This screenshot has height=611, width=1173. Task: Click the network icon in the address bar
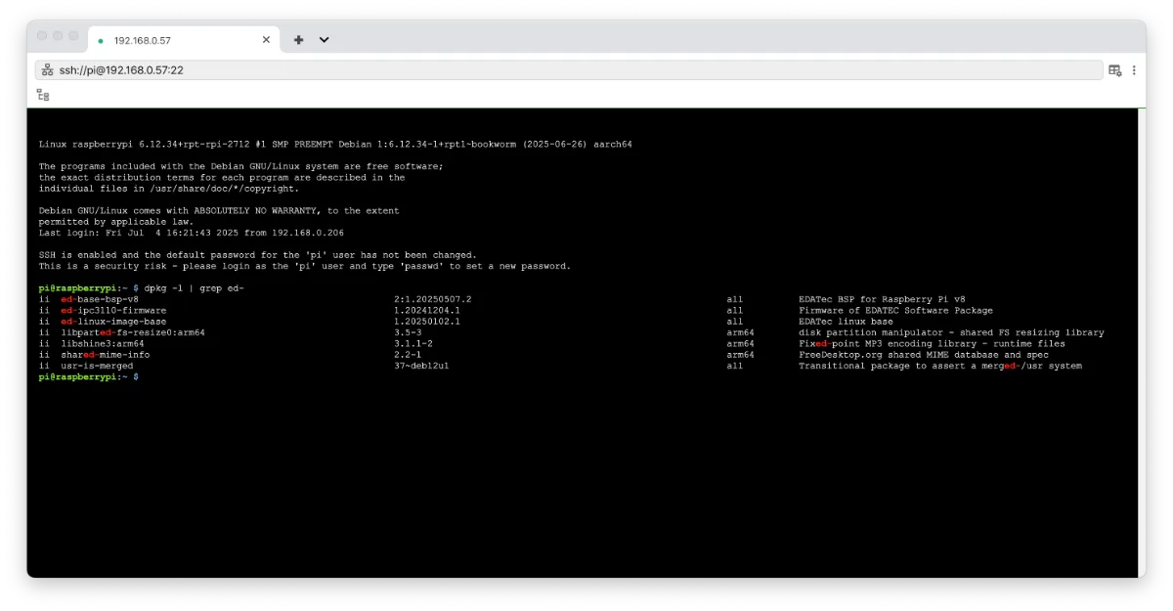(47, 69)
